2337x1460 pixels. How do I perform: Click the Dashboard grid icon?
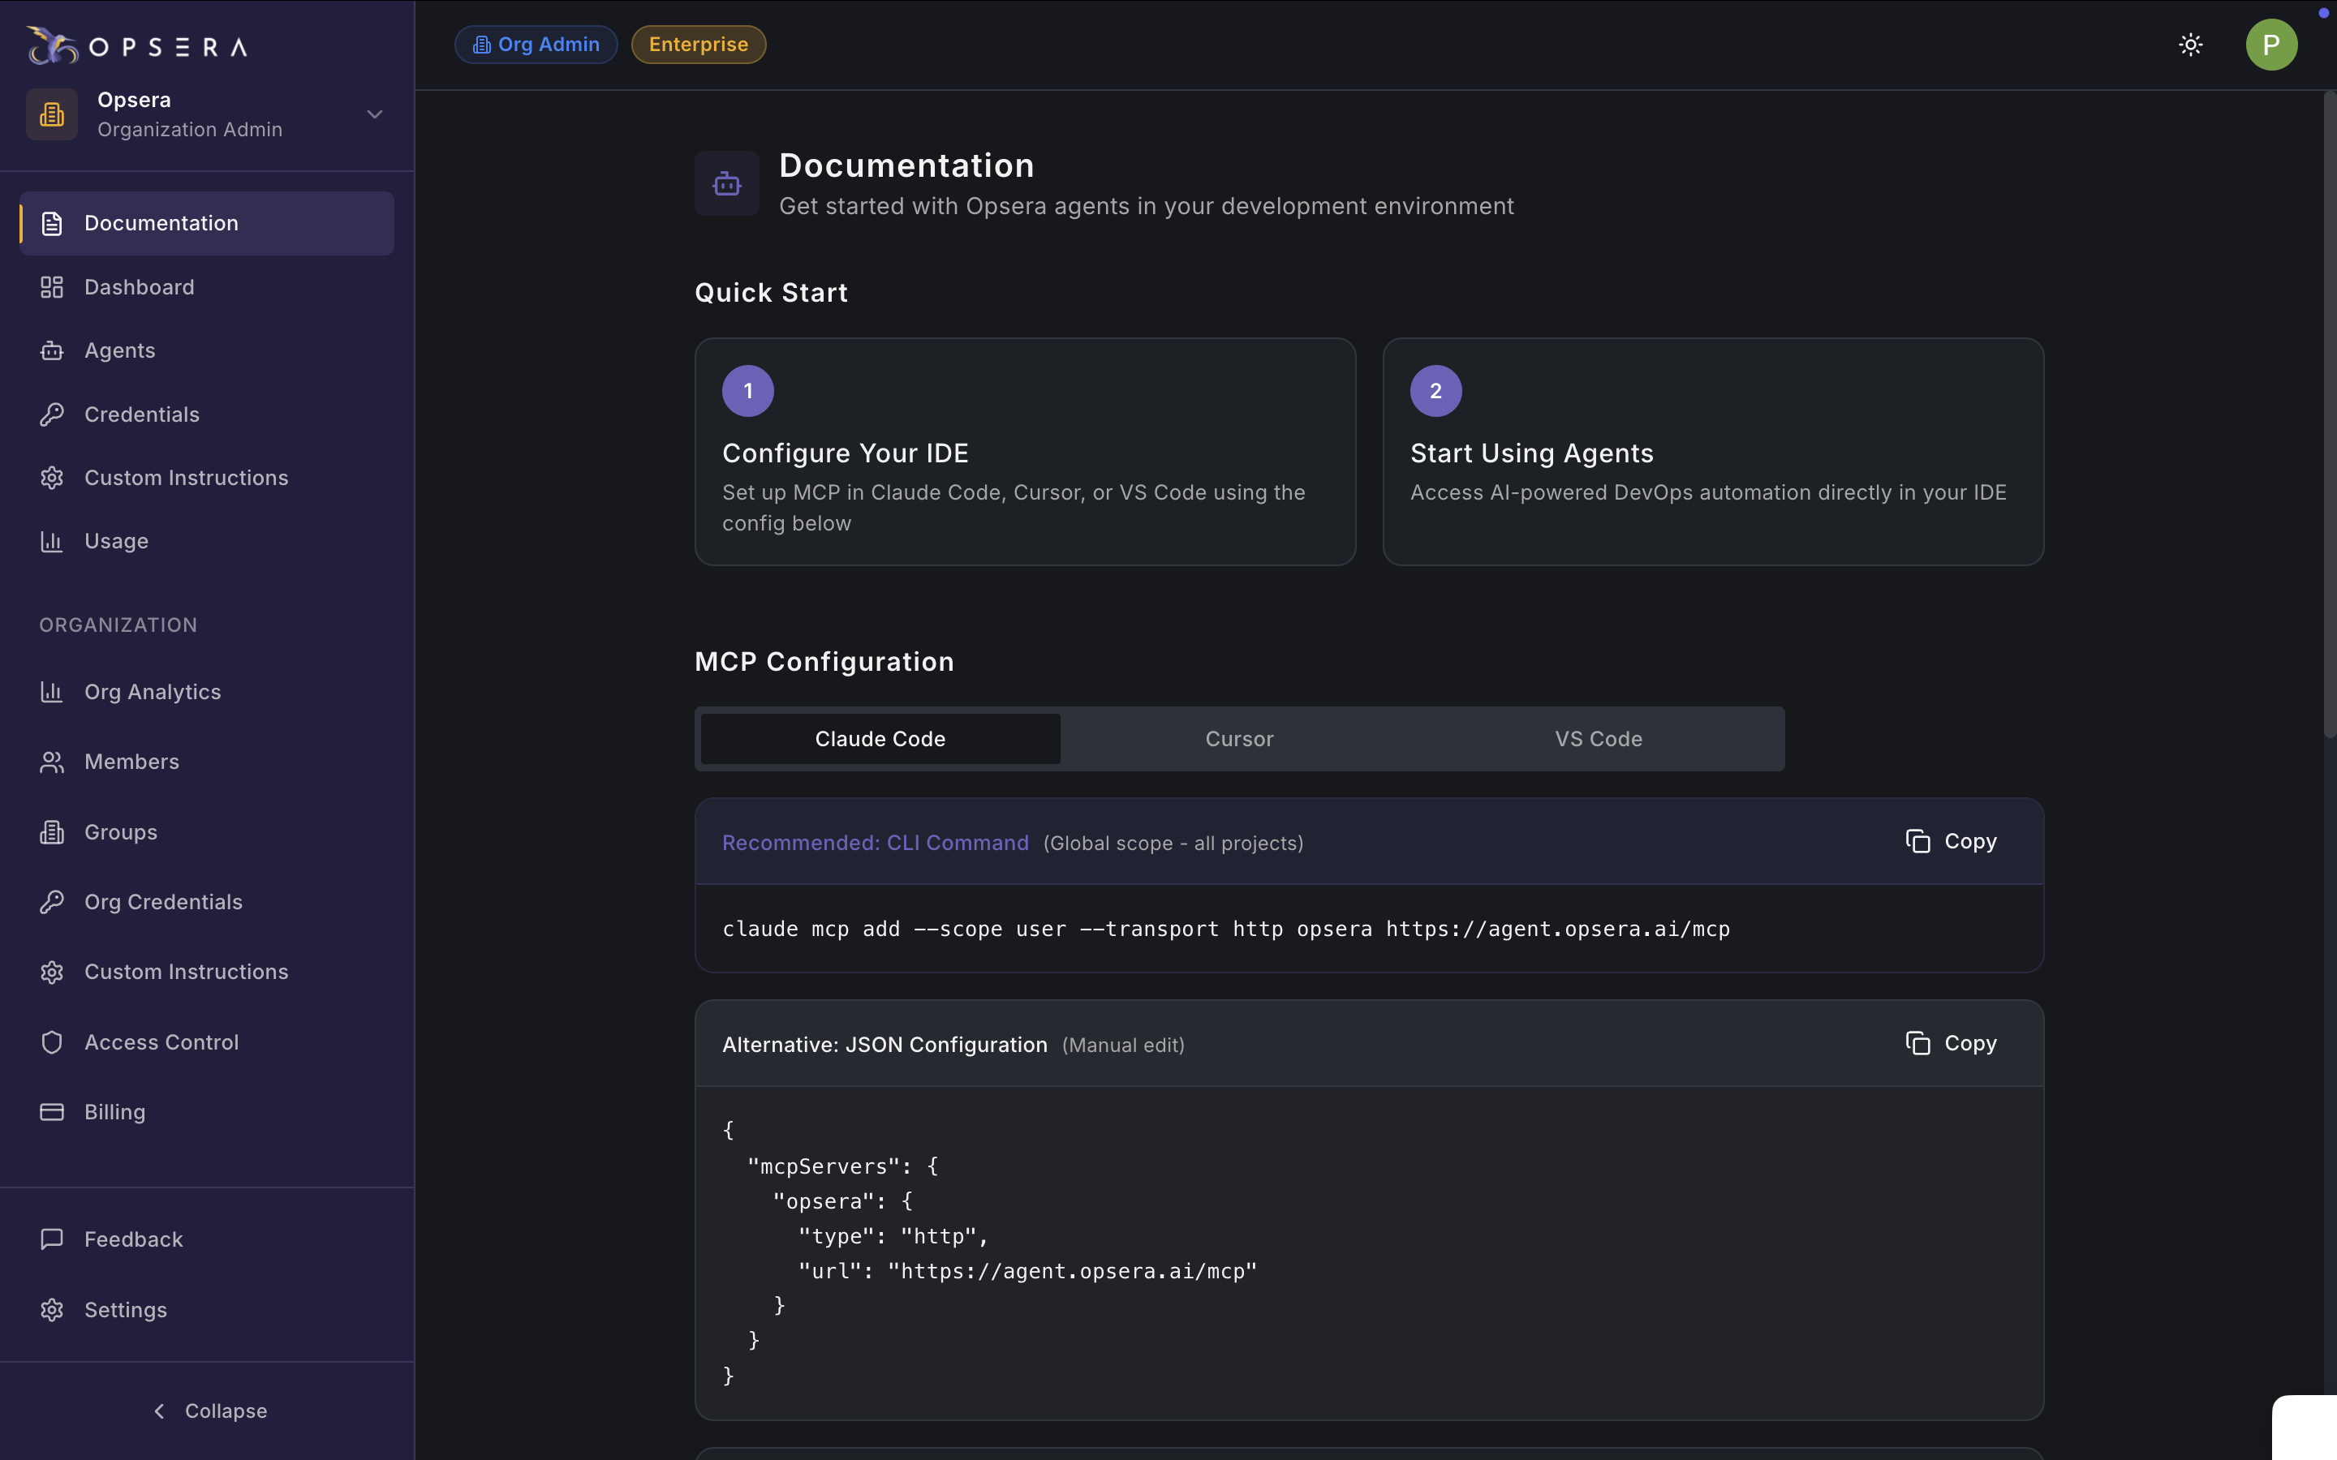tap(52, 287)
